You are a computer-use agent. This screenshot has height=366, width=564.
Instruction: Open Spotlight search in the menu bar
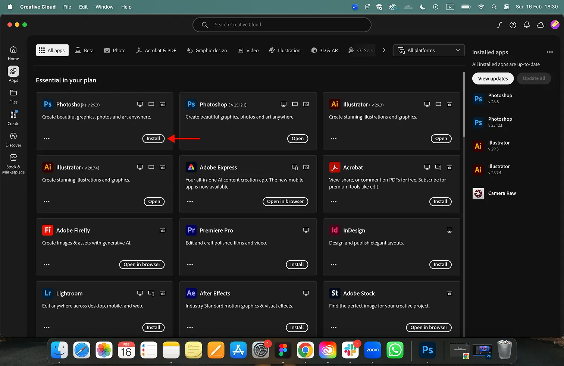click(494, 7)
